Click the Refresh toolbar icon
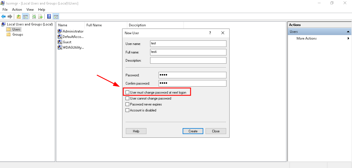352x168 pixels. click(x=34, y=16)
